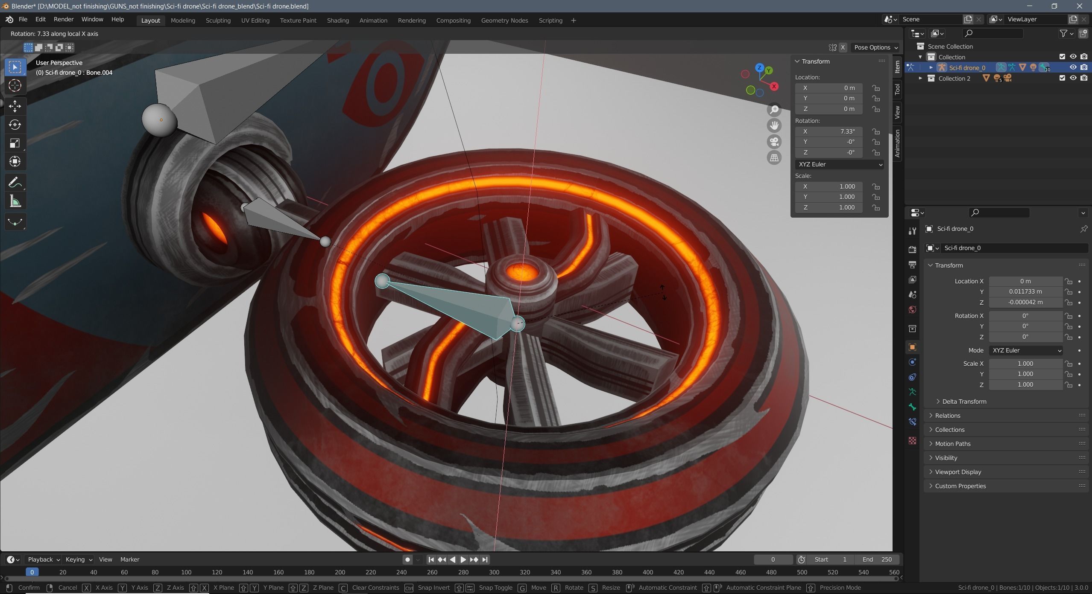The image size is (1092, 594).
Task: Open the Playback dropdown in timeline
Action: (x=44, y=559)
